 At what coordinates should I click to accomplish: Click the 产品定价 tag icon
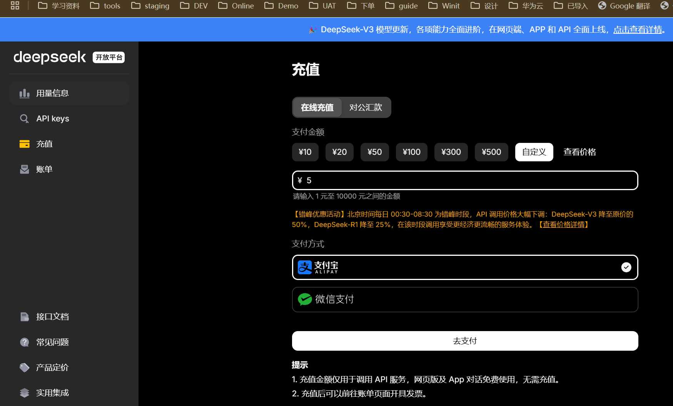tap(25, 368)
